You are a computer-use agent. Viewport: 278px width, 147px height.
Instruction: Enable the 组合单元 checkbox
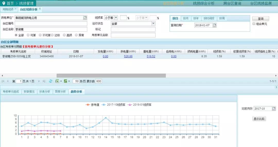point(254,24)
